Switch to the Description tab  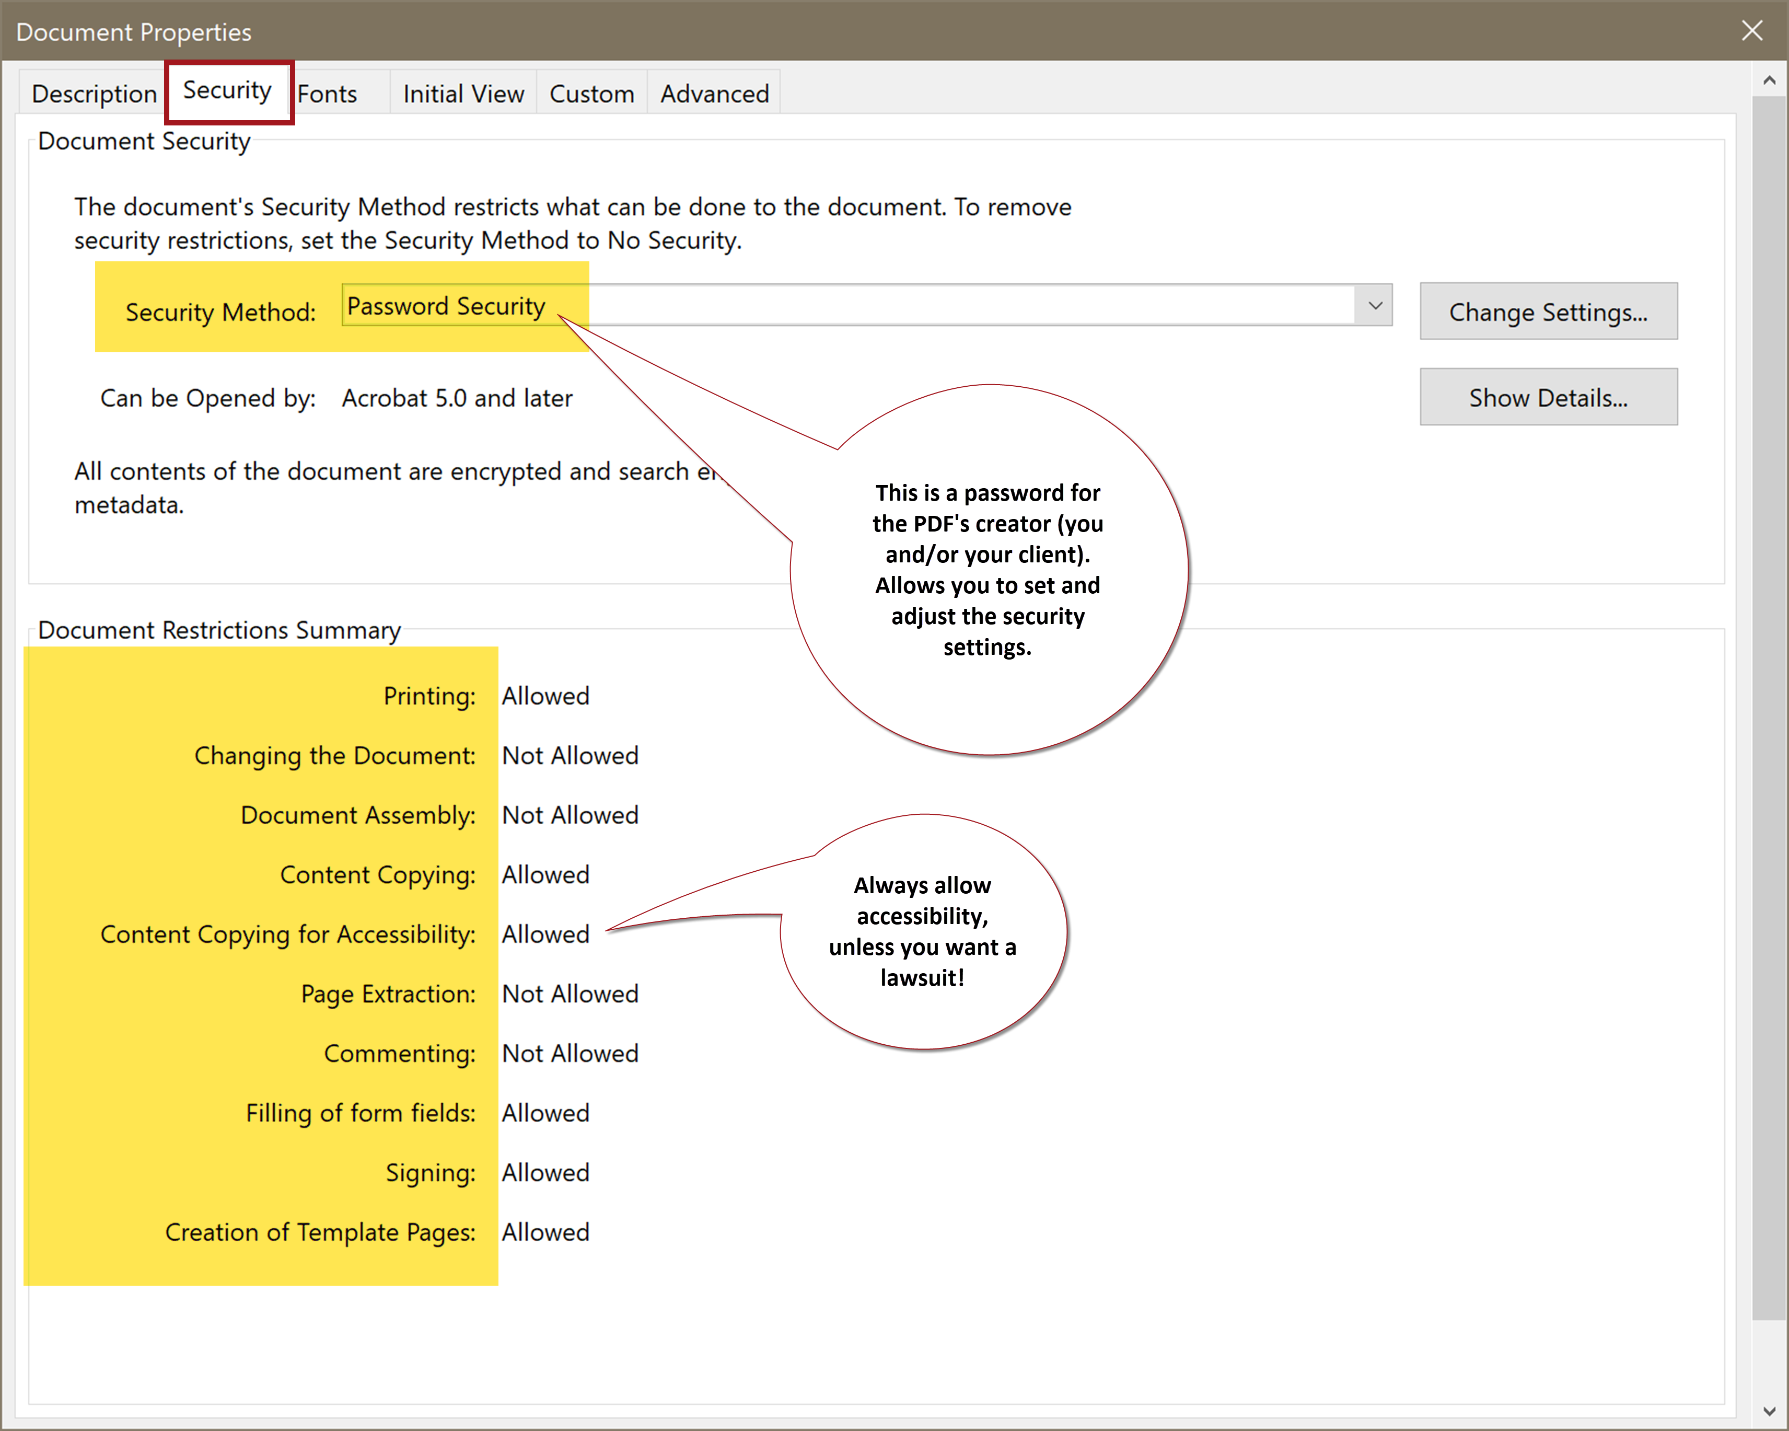click(x=93, y=93)
